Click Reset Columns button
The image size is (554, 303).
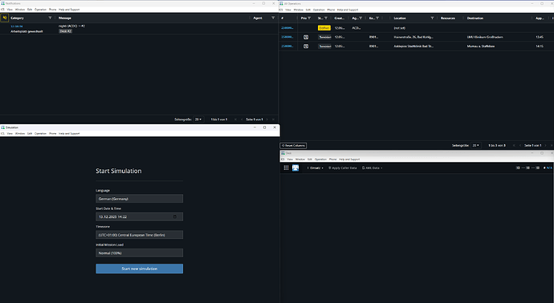tap(293, 146)
